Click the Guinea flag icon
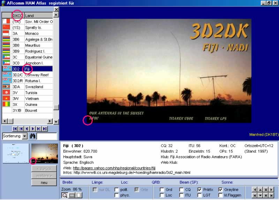This screenshot has height=200, width=279. pyautogui.click(x=6, y=104)
